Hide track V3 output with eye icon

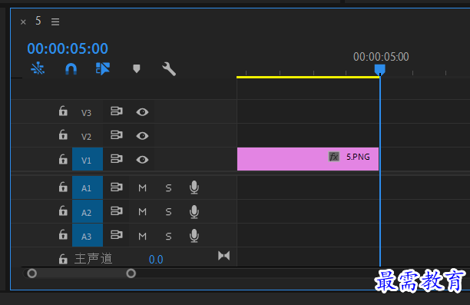tap(142, 112)
